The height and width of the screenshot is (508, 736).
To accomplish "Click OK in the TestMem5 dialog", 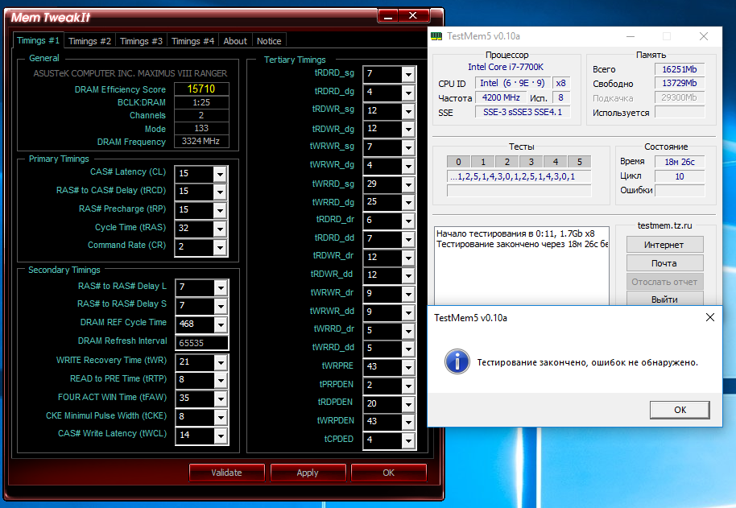I will coord(680,410).
